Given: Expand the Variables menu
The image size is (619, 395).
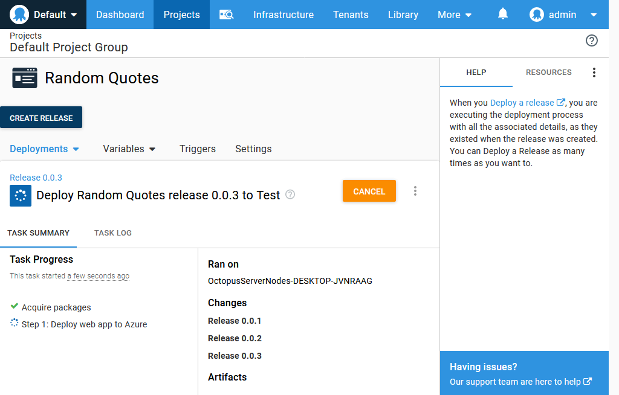Looking at the screenshot, I should pyautogui.click(x=129, y=149).
